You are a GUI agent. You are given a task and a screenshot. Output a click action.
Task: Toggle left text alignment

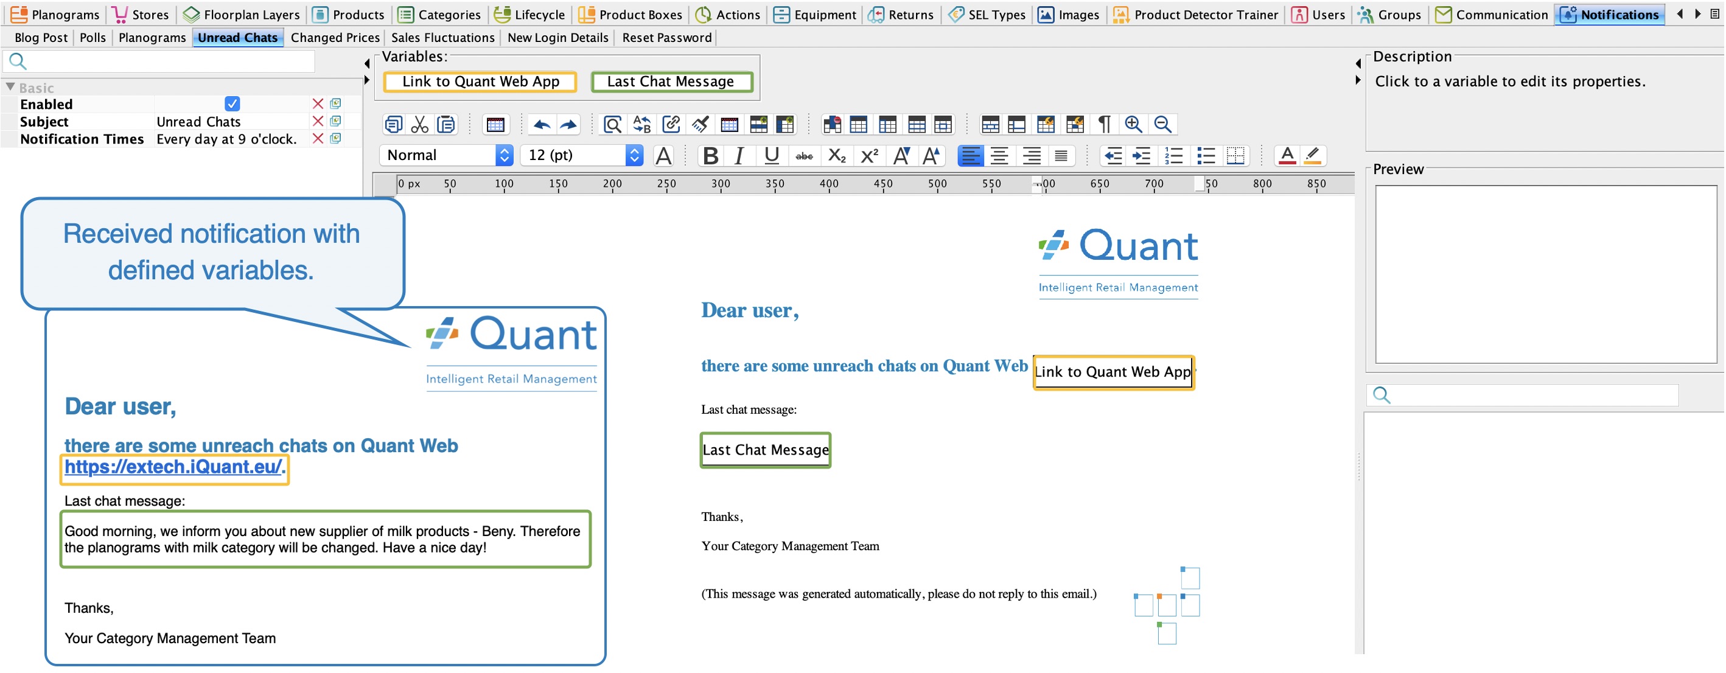click(970, 156)
